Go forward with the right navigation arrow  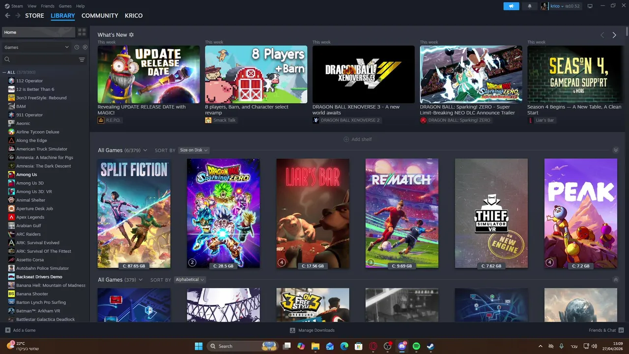point(18,16)
